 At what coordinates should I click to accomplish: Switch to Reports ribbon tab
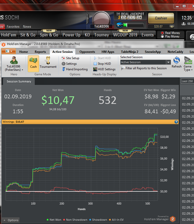pyautogui.click(x=40, y=52)
